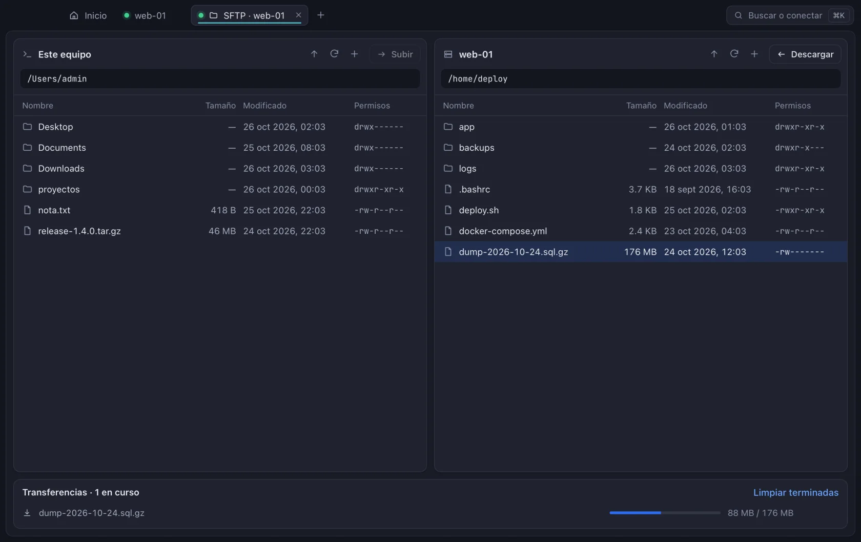Click the proyectos folder icon
861x542 pixels.
(x=27, y=189)
